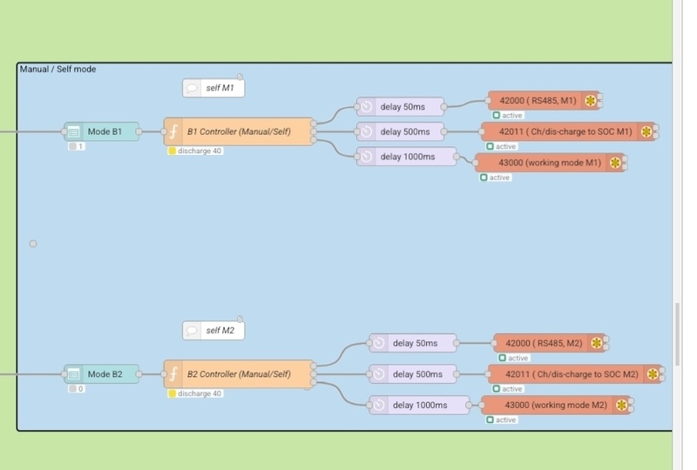This screenshot has width=697, height=470.
Task: Click the timer icon on upper delay 1000ms
Action: click(366, 157)
